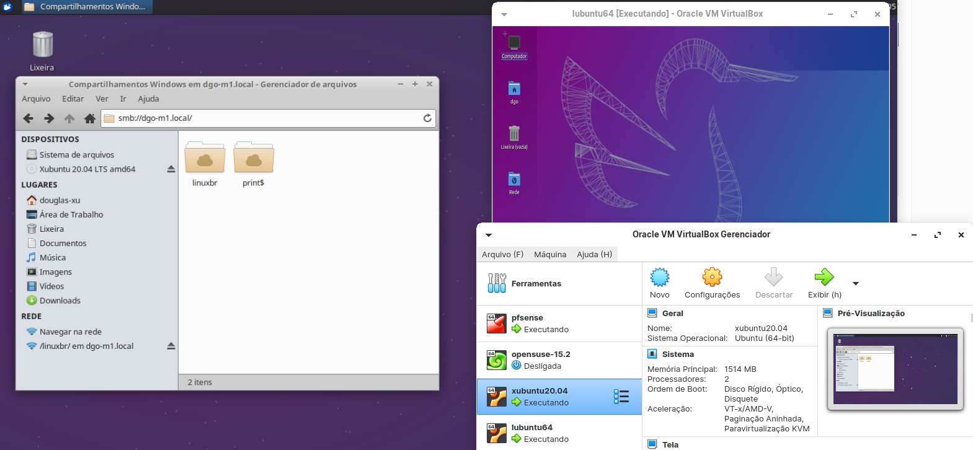Go up to parent folder
The width and height of the screenshot is (973, 450).
coord(69,118)
